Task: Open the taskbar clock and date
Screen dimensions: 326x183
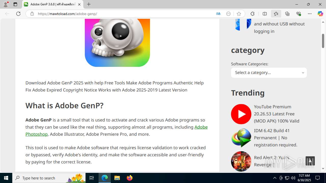Action: pos(304,178)
